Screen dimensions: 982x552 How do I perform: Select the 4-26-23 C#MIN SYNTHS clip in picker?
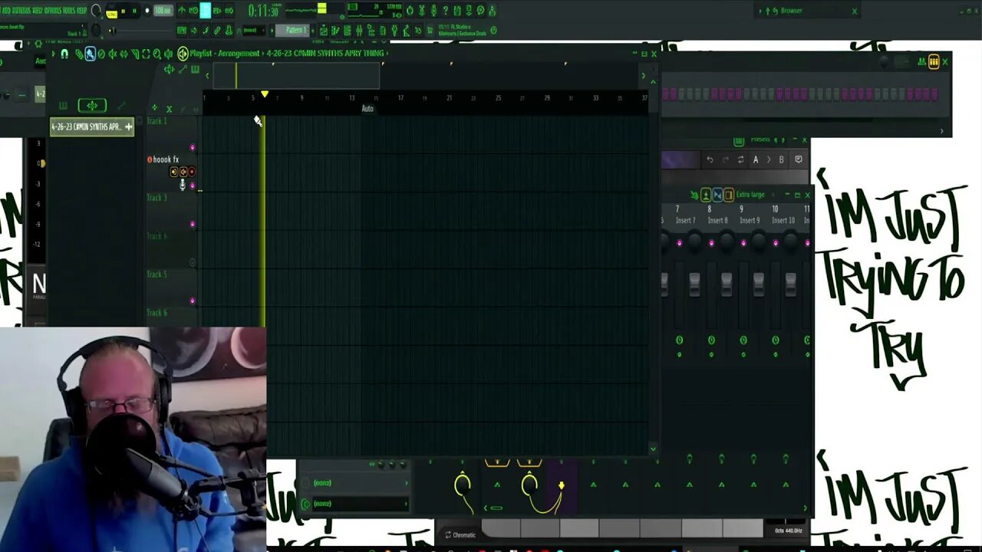pyautogui.click(x=92, y=127)
